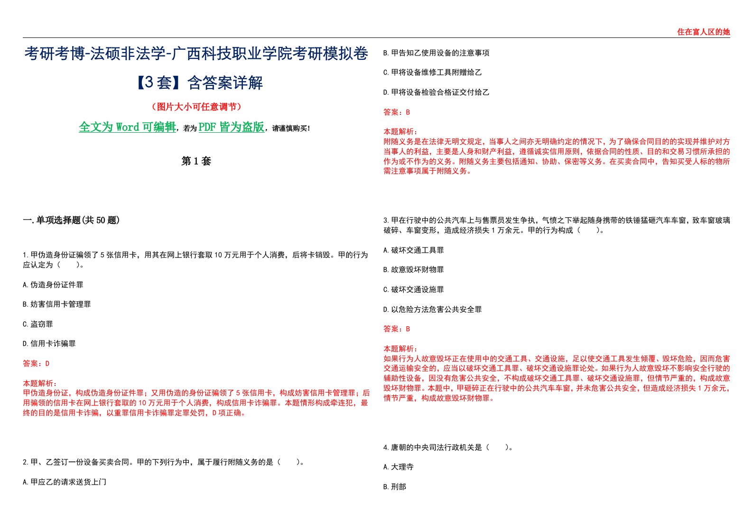753x532 pixels.
Task: Click section heading 一.单项选择题(共50题)
Action: click(71, 220)
